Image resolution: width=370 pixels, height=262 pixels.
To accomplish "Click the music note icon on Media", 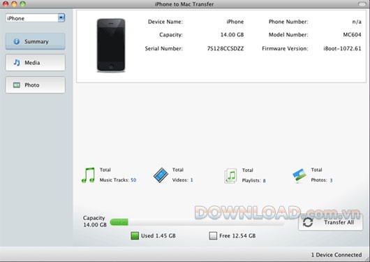I will (17, 63).
